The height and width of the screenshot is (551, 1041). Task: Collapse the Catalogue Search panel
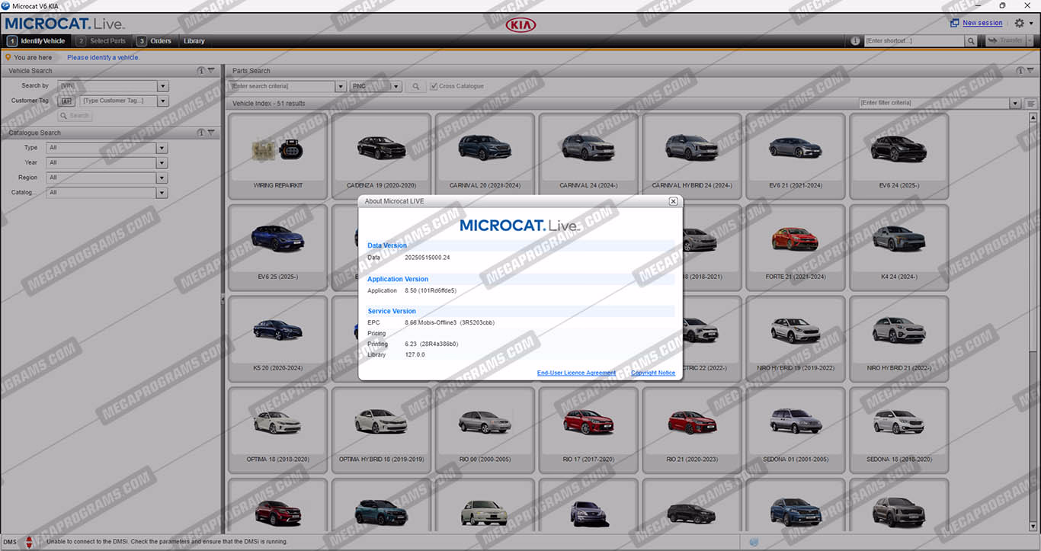(211, 133)
